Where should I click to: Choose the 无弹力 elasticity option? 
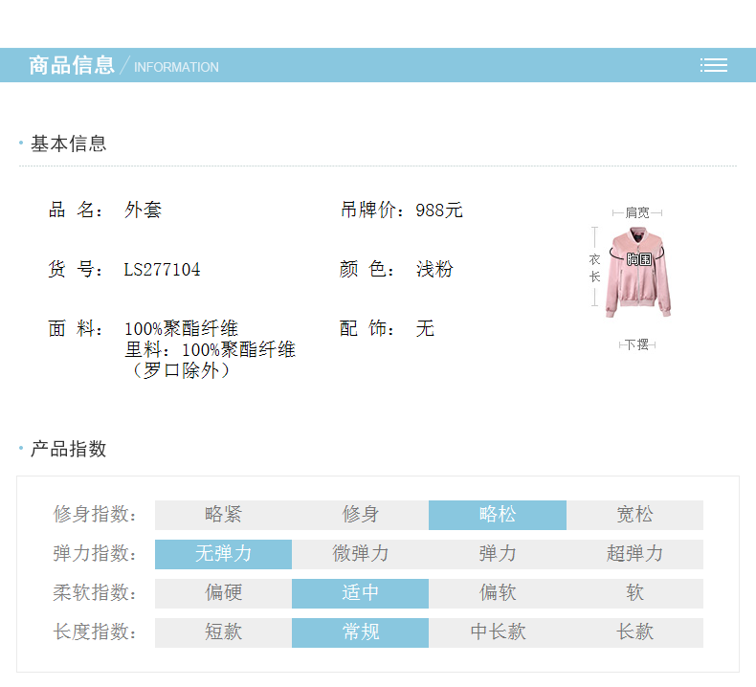(x=223, y=554)
